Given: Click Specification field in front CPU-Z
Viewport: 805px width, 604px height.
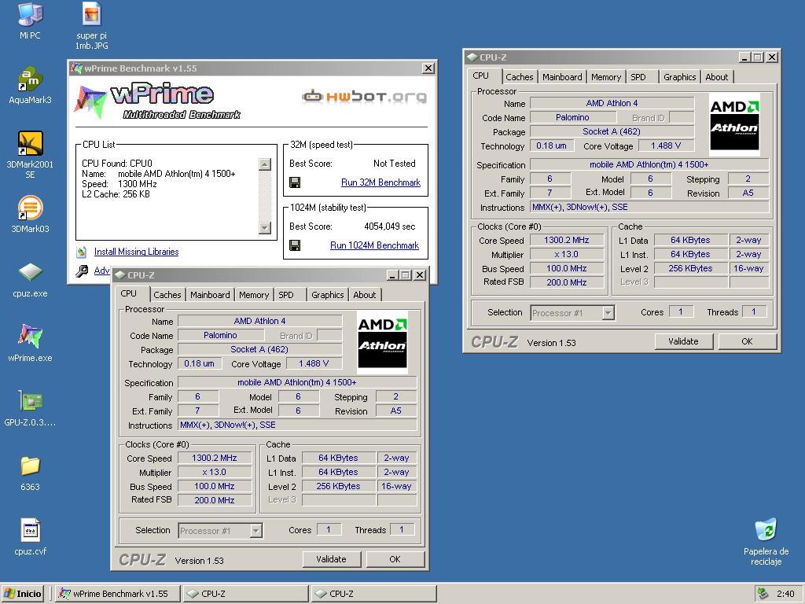Looking at the screenshot, I should (297, 383).
